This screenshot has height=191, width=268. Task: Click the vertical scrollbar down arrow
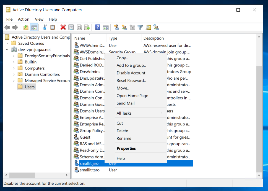259,175
